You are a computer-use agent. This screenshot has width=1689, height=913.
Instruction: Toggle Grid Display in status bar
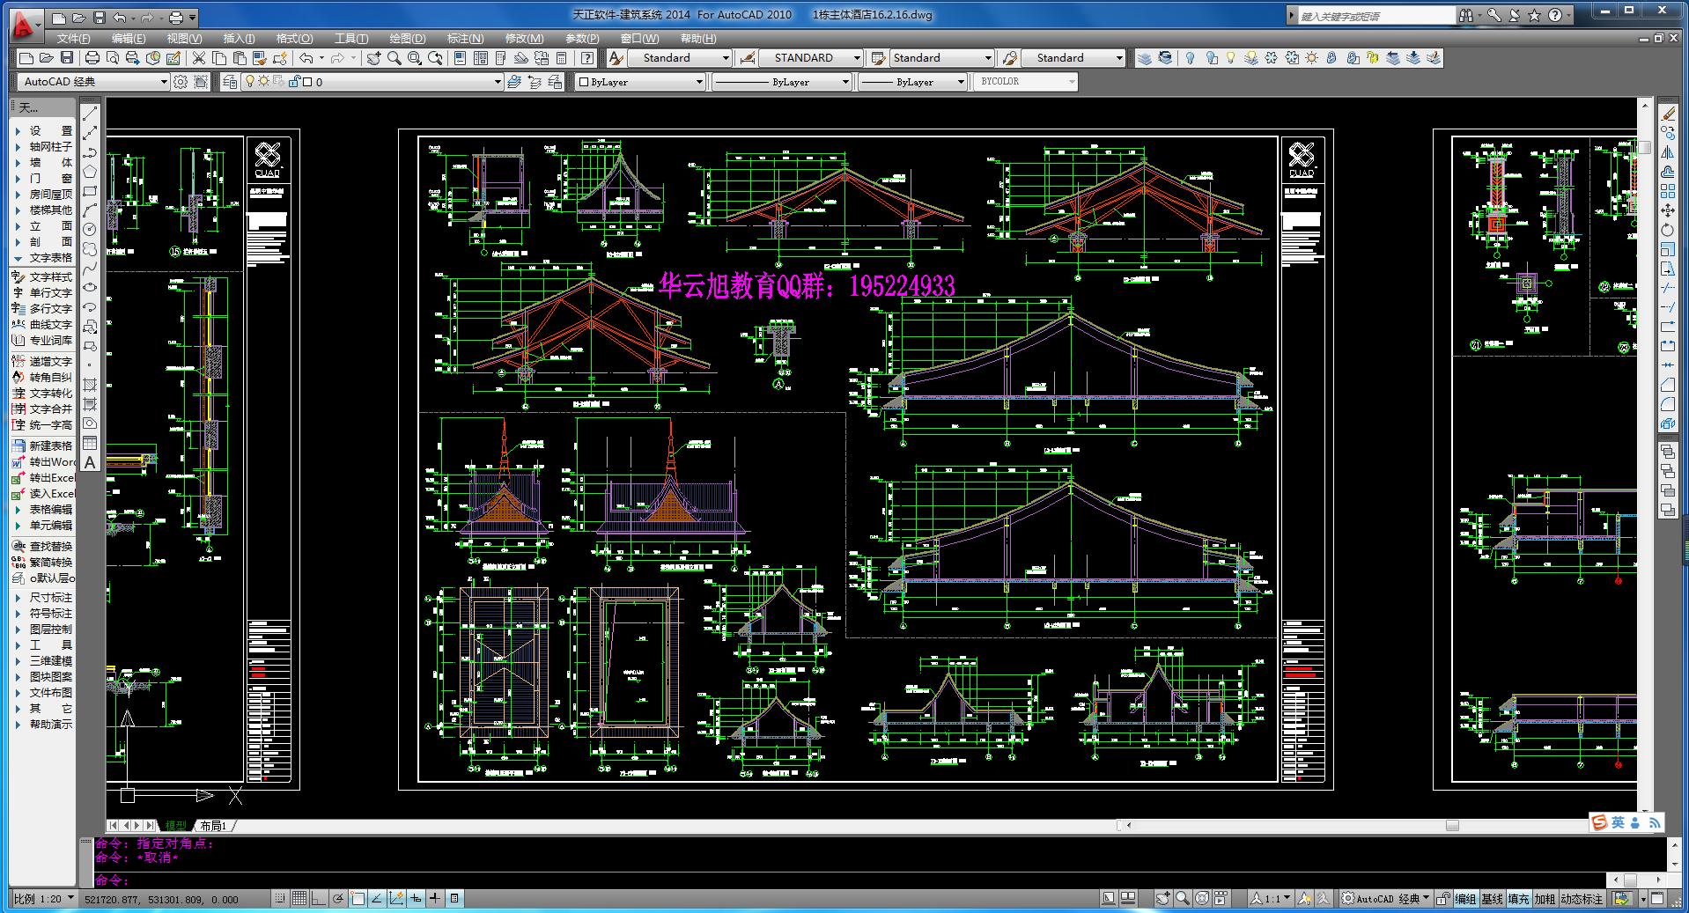pyautogui.click(x=299, y=899)
